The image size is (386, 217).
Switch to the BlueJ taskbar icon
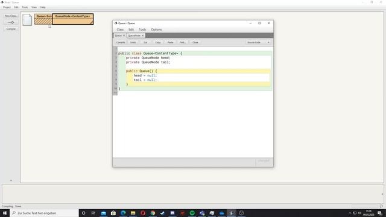pyautogui.click(x=232, y=213)
